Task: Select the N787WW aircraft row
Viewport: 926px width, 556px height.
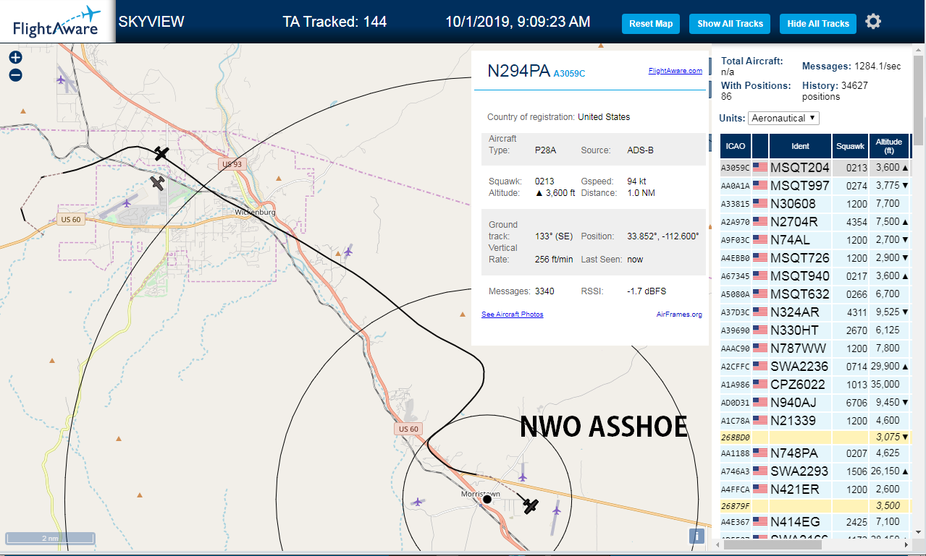Action: [x=815, y=348]
